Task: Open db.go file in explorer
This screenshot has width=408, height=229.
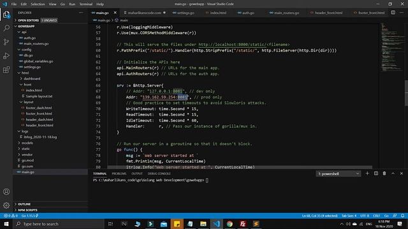Action: [x=28, y=55]
